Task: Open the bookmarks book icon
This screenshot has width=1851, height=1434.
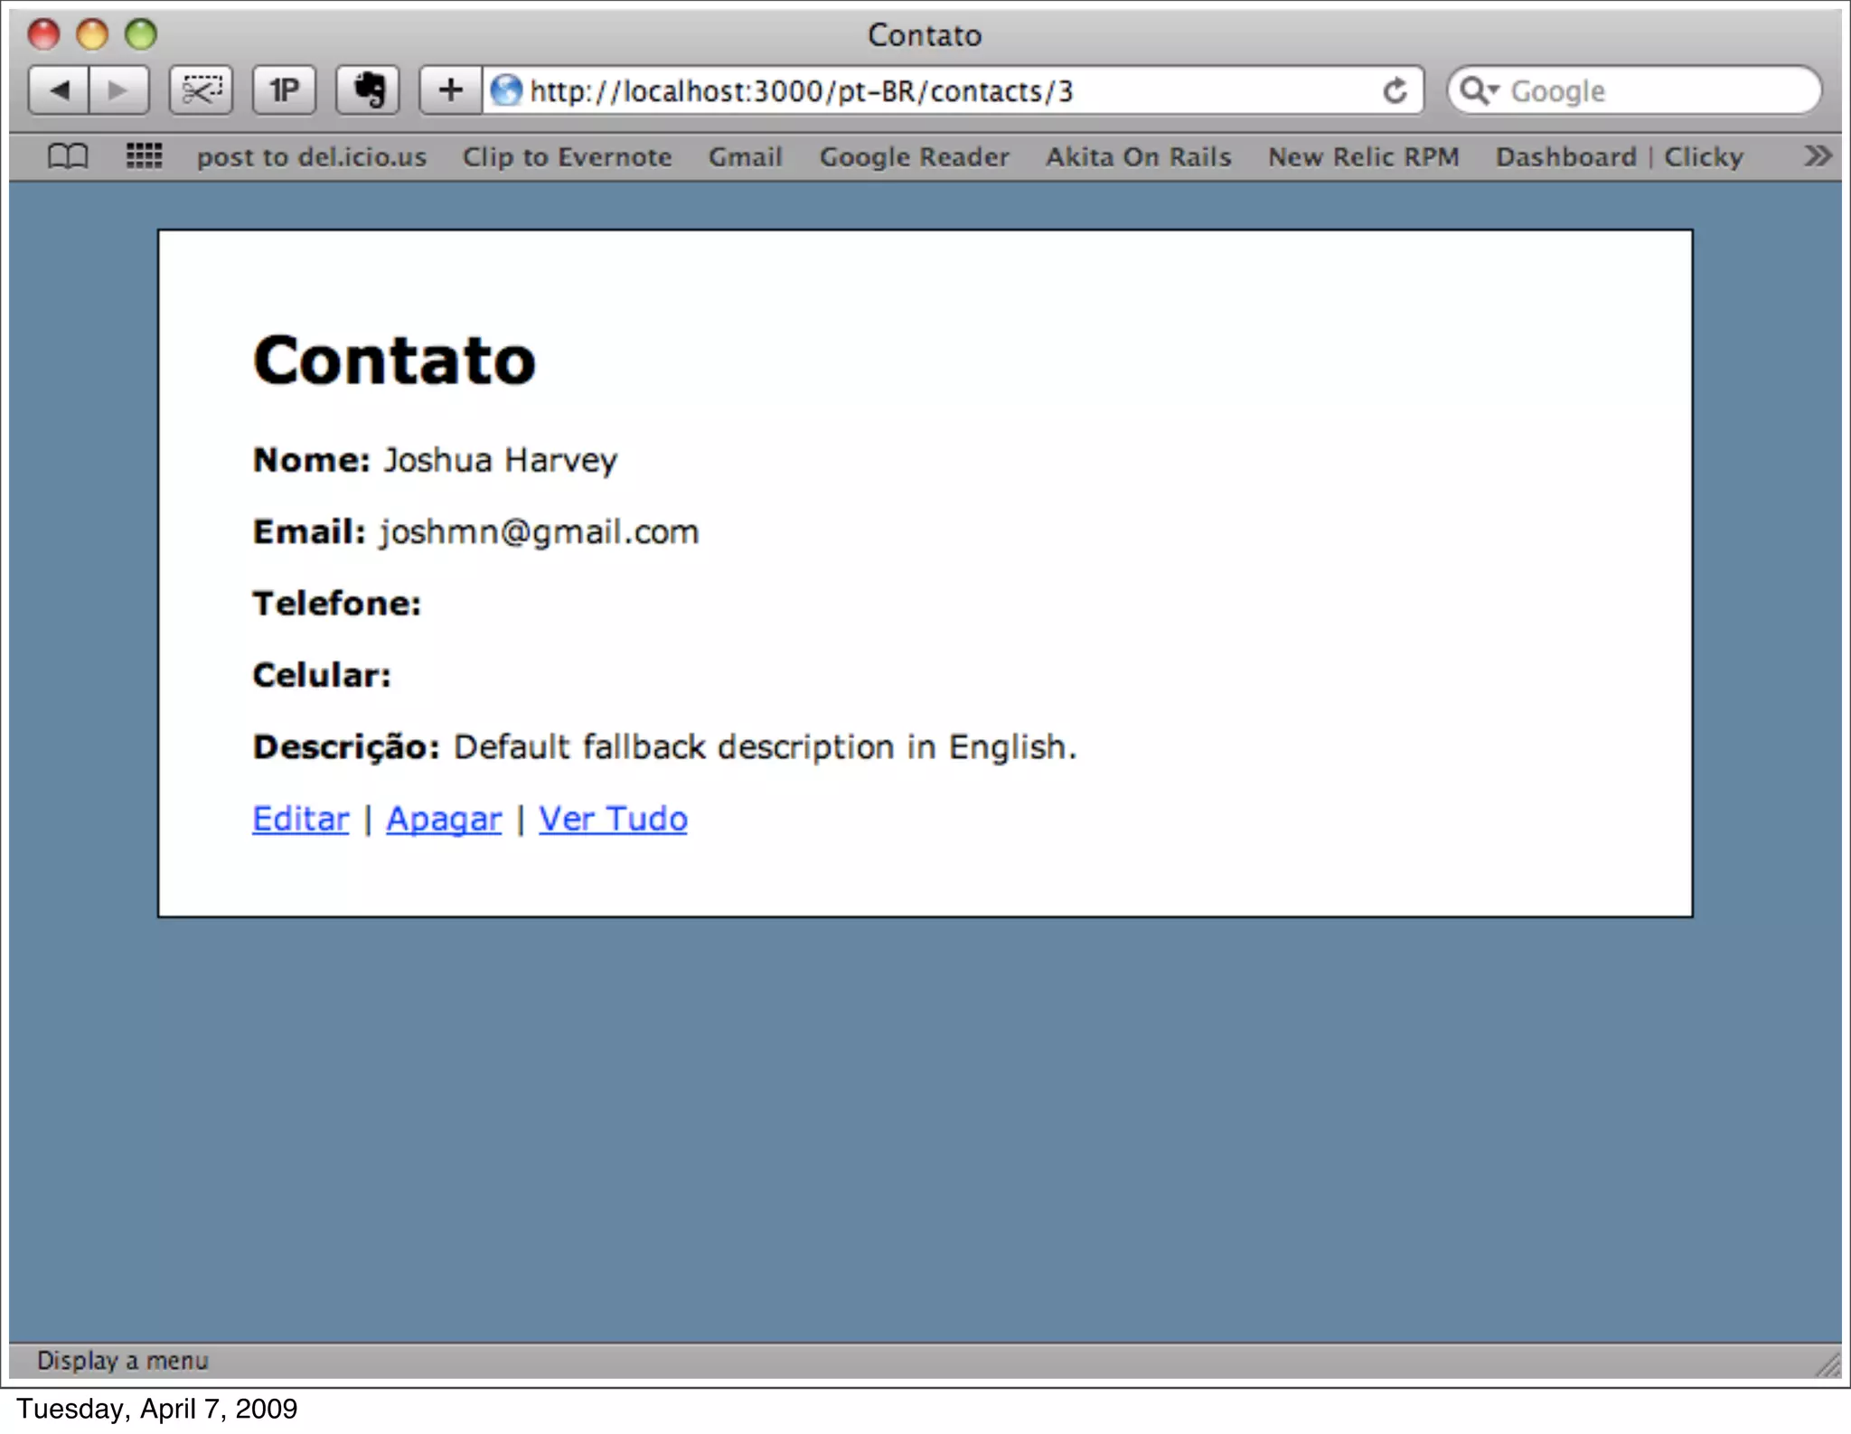Action: (x=68, y=156)
